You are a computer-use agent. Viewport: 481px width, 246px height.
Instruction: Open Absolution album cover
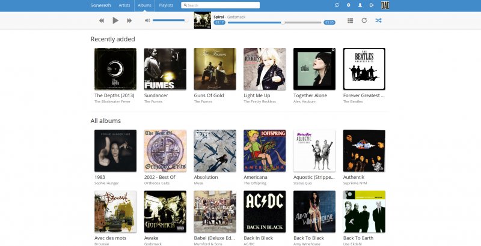tap(215, 151)
